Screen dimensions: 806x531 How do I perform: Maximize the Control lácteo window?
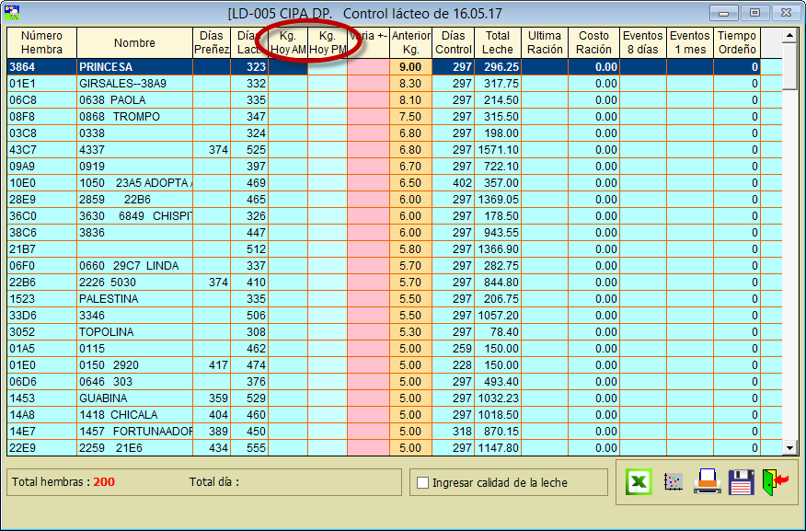click(754, 13)
